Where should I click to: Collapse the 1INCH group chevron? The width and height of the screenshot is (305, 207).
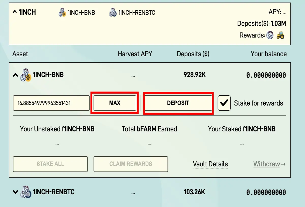click(x=15, y=12)
